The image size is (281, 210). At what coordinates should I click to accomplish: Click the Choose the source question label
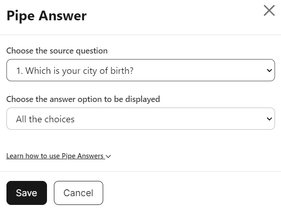pos(57,51)
